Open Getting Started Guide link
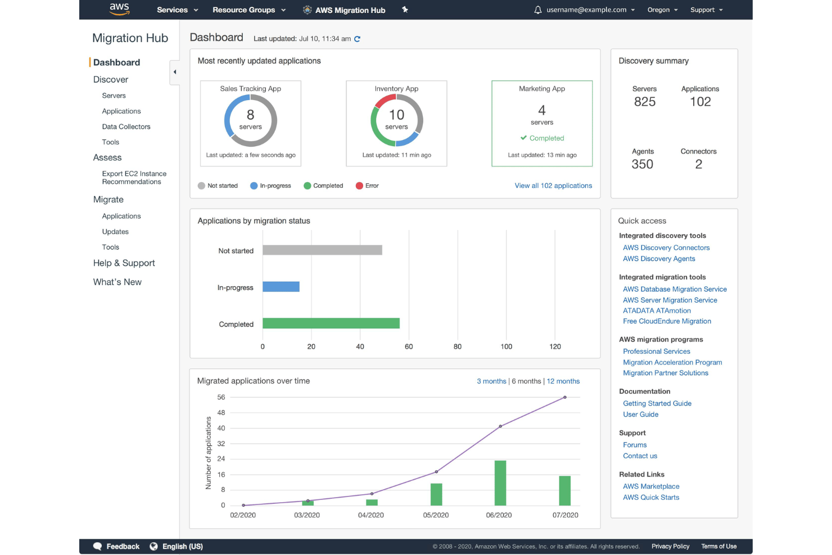Viewport: 832px width, 555px height. (x=657, y=403)
